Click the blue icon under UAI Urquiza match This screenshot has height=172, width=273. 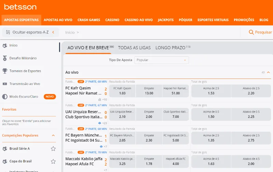click(100, 123)
